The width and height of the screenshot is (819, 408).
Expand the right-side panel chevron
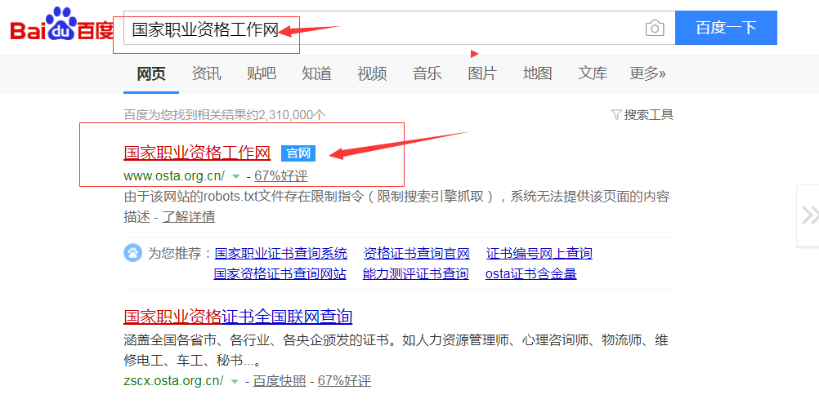pyautogui.click(x=809, y=215)
